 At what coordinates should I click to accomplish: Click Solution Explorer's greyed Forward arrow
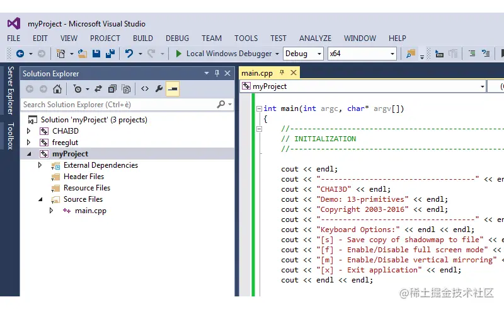click(43, 89)
